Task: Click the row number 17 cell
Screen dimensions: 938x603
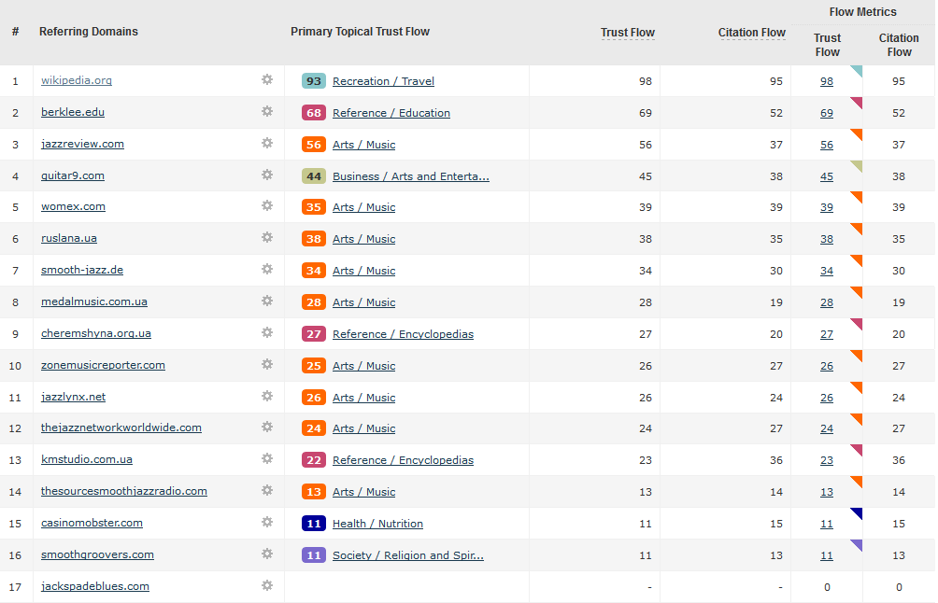Action: (x=16, y=587)
